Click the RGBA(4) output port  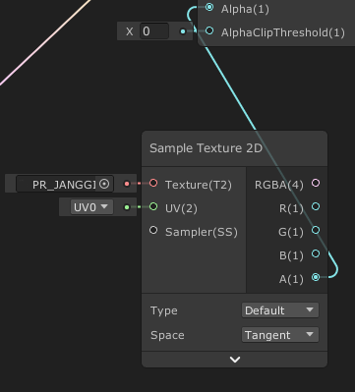(316, 183)
